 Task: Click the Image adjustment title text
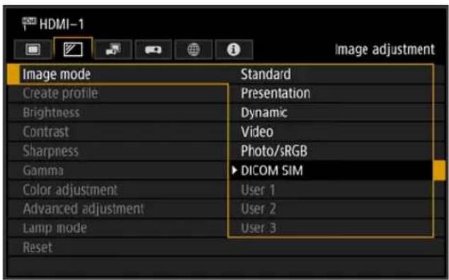point(385,50)
